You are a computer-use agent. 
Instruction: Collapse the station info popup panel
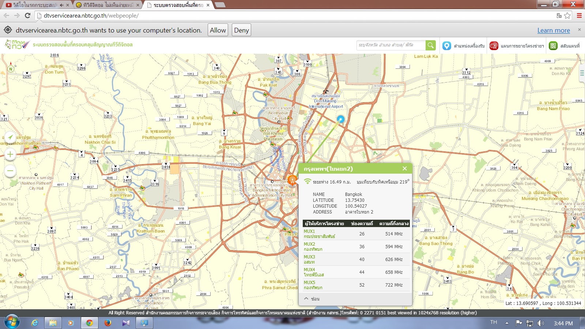(312, 299)
